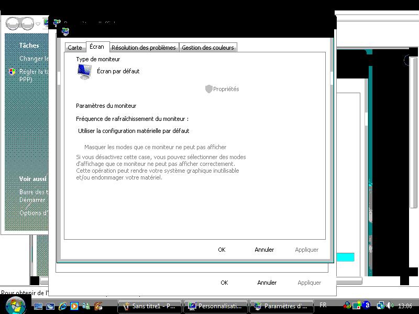The width and height of the screenshot is (419, 314).
Task: Expand recent pages arrow beside navigation buttons
Action: [x=38, y=24]
